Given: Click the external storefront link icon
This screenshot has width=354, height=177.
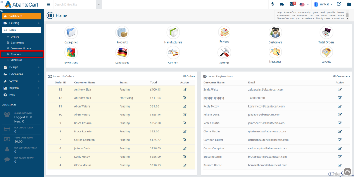Looking at the screenshot, I should [339, 4].
